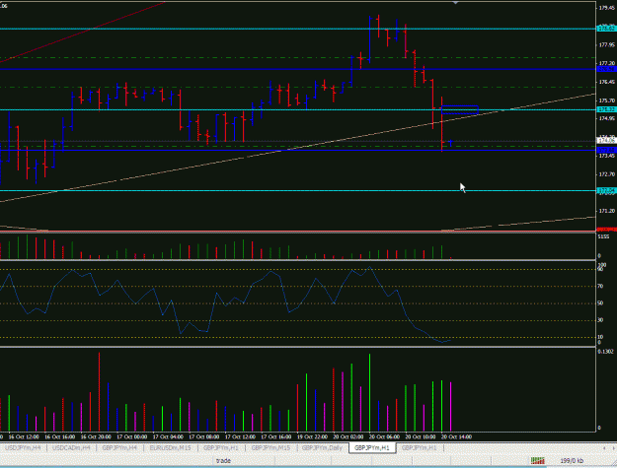Click the 173.45 price scale label
This screenshot has height=468, width=617.
[606, 156]
